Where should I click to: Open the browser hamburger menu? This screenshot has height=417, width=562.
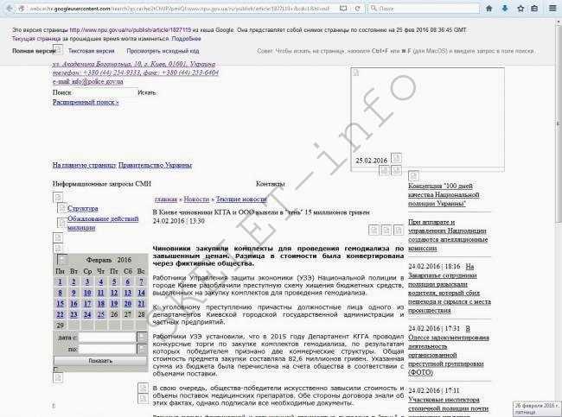(x=554, y=6)
